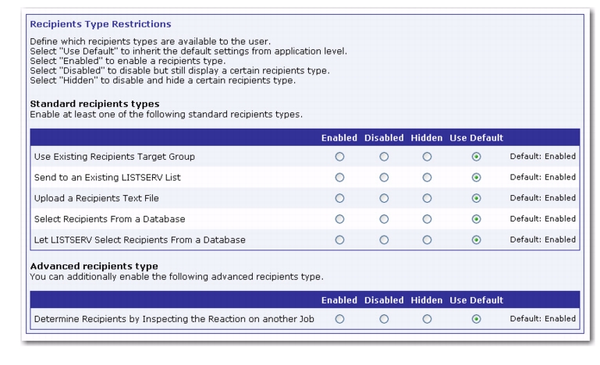This screenshot has width=600, height=365.
Task: Enable Upload a Recipients Text File
Action: [x=339, y=198]
